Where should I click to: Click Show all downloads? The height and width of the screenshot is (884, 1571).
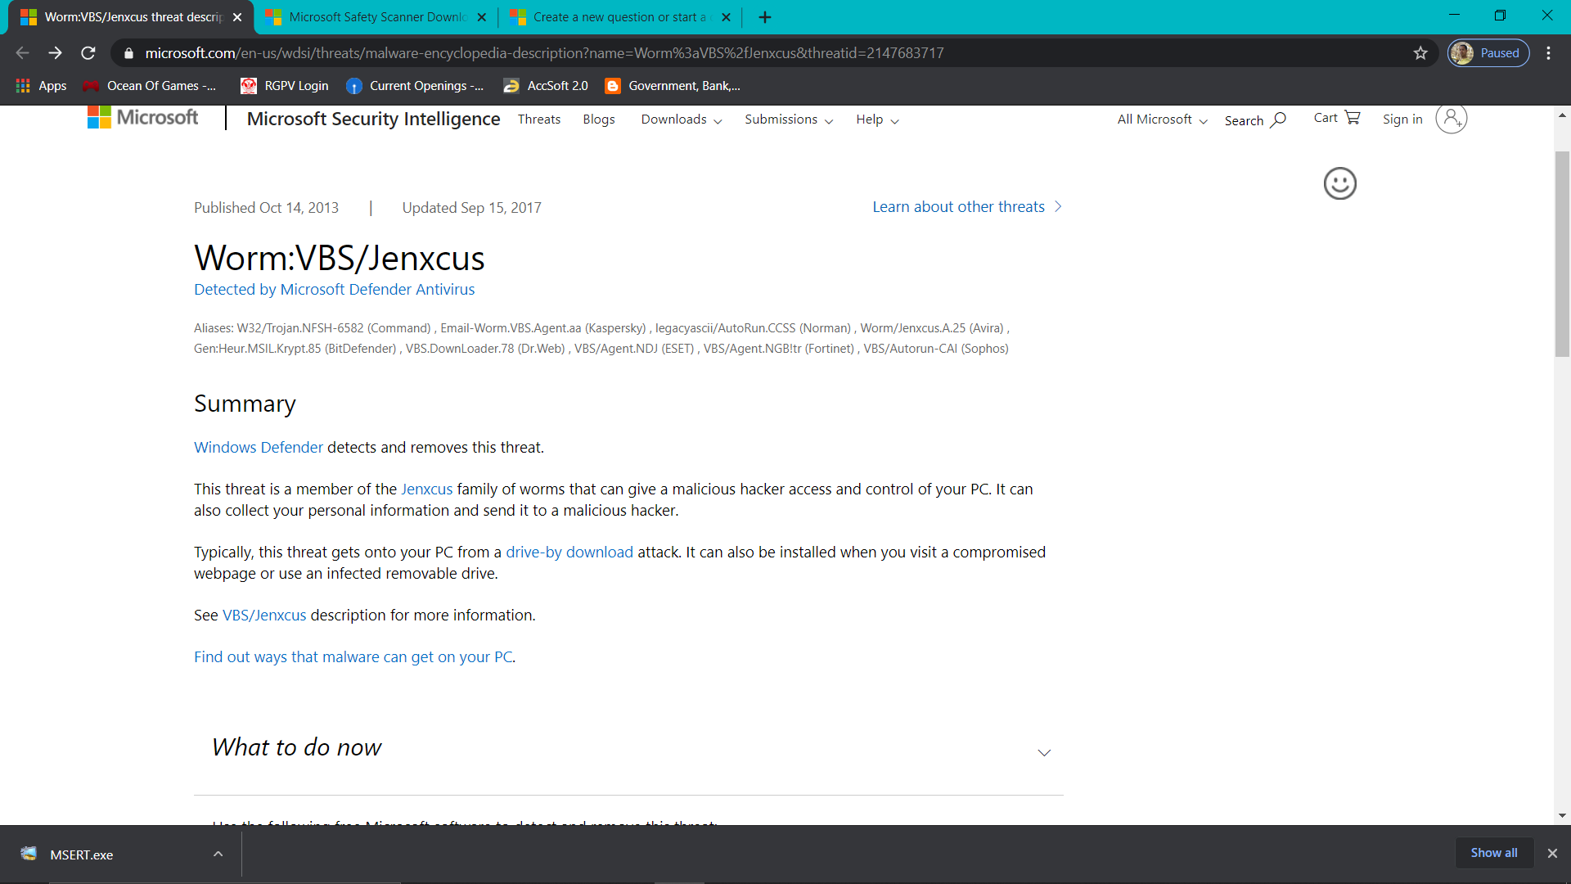tap(1494, 853)
